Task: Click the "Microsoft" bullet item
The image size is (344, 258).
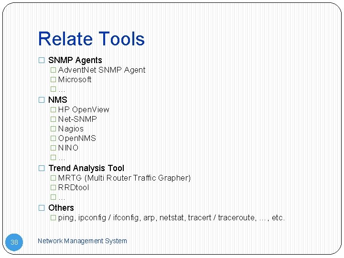Action: pyautogui.click(x=75, y=79)
